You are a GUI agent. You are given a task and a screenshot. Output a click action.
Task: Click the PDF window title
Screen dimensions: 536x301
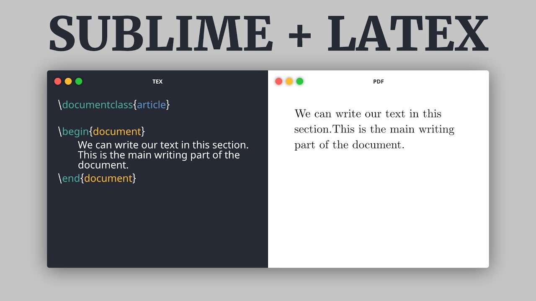[379, 82]
